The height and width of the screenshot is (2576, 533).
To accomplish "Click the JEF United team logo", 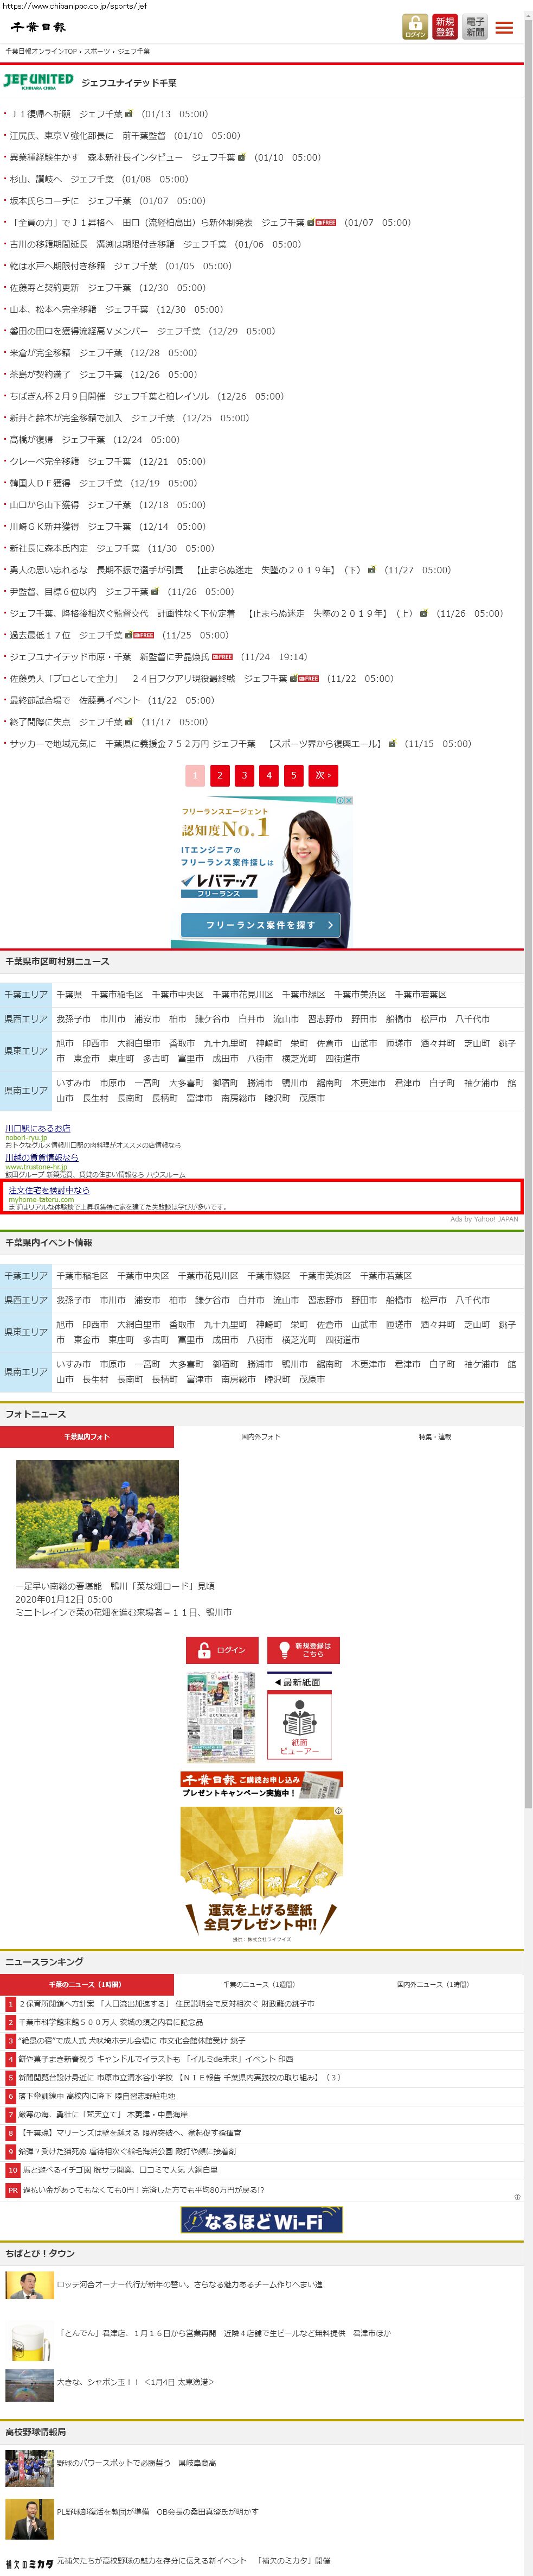I will tap(38, 81).
